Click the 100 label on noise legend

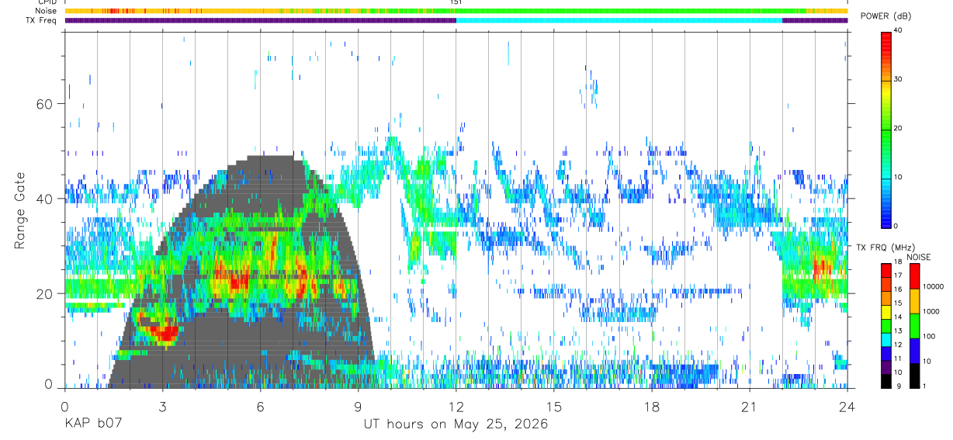click(929, 336)
